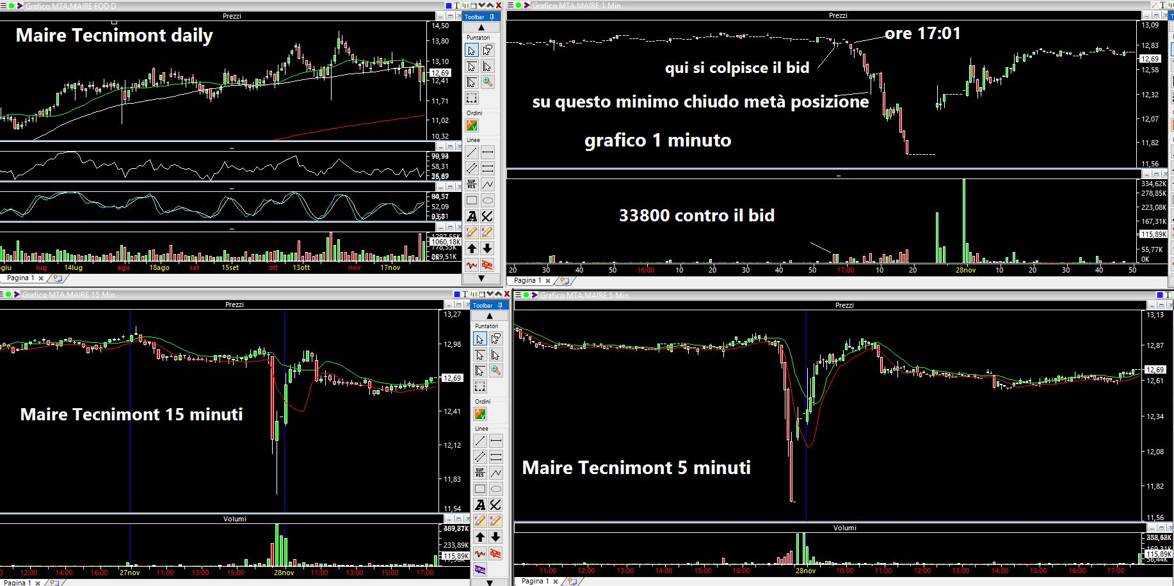This screenshot has width=1174, height=586.
Task: Select the zigzag line tool in the daily chart Toolbar
Action: [488, 184]
